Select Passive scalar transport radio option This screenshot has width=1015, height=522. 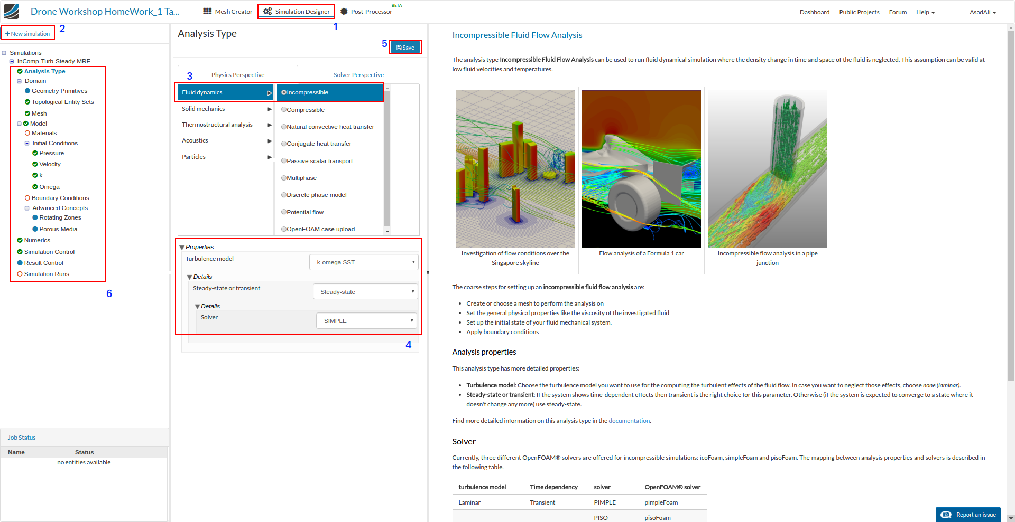284,160
